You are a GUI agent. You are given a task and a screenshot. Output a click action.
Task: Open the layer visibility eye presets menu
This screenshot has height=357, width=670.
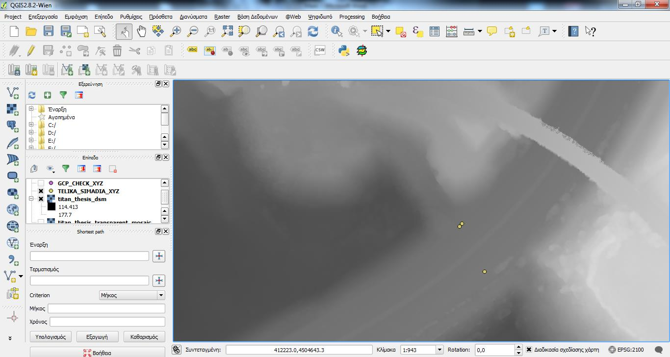[51, 169]
